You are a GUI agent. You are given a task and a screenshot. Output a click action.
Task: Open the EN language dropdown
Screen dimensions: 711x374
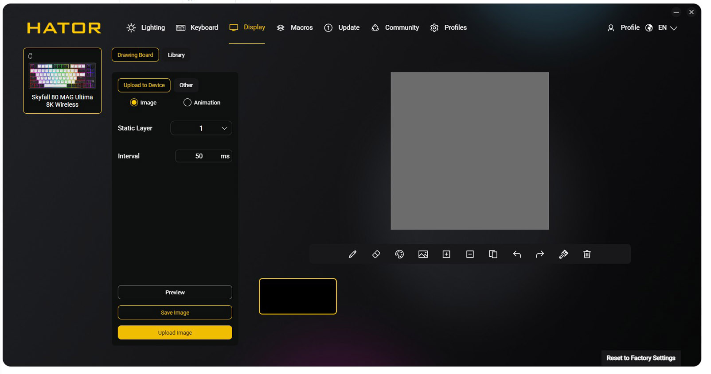668,28
